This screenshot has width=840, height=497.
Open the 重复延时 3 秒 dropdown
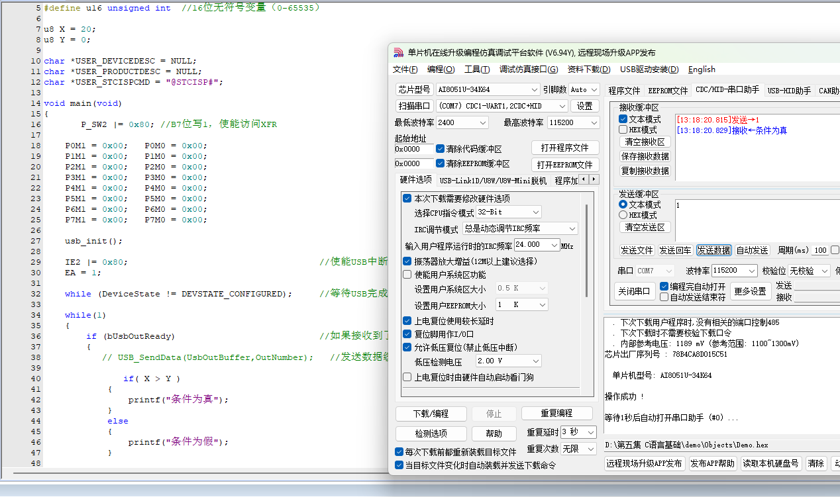579,432
